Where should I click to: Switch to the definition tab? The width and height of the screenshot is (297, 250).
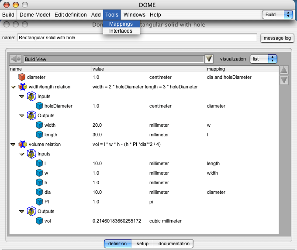tap(117, 243)
